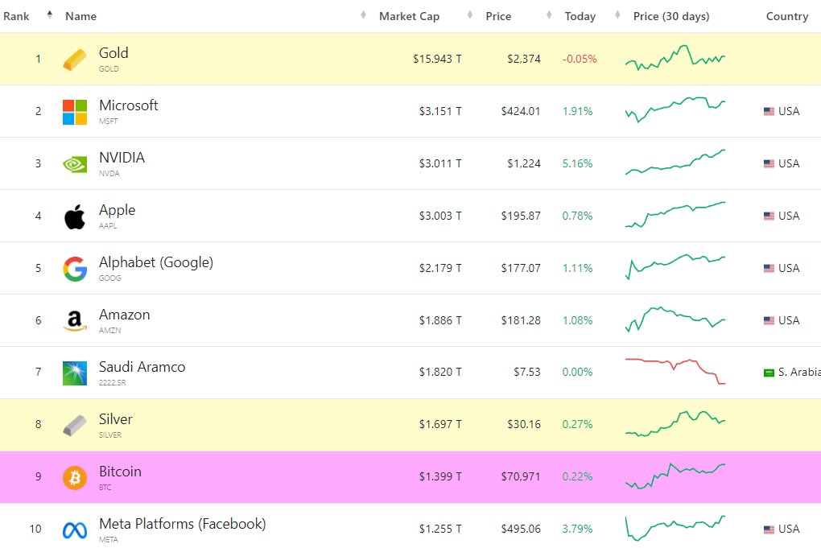Click the Microsoft 30-day price chart

click(x=675, y=109)
